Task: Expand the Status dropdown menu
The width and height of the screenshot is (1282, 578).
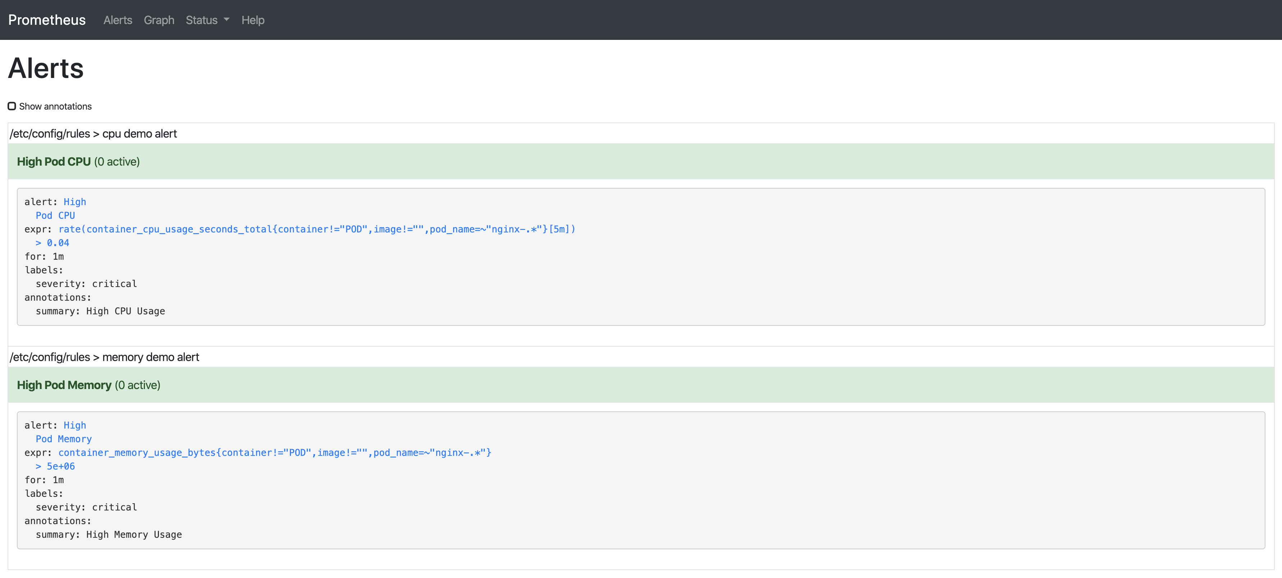Action: [207, 20]
